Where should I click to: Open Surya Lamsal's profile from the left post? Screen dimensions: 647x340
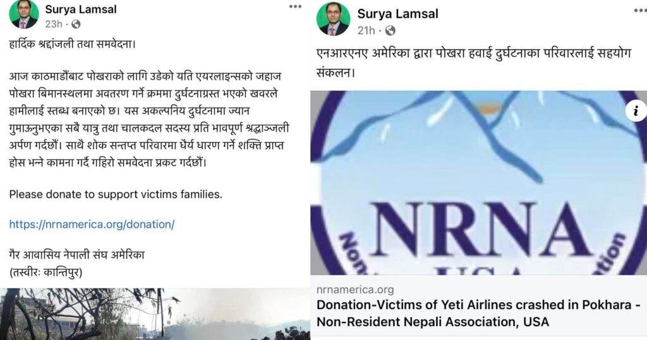click(x=81, y=9)
